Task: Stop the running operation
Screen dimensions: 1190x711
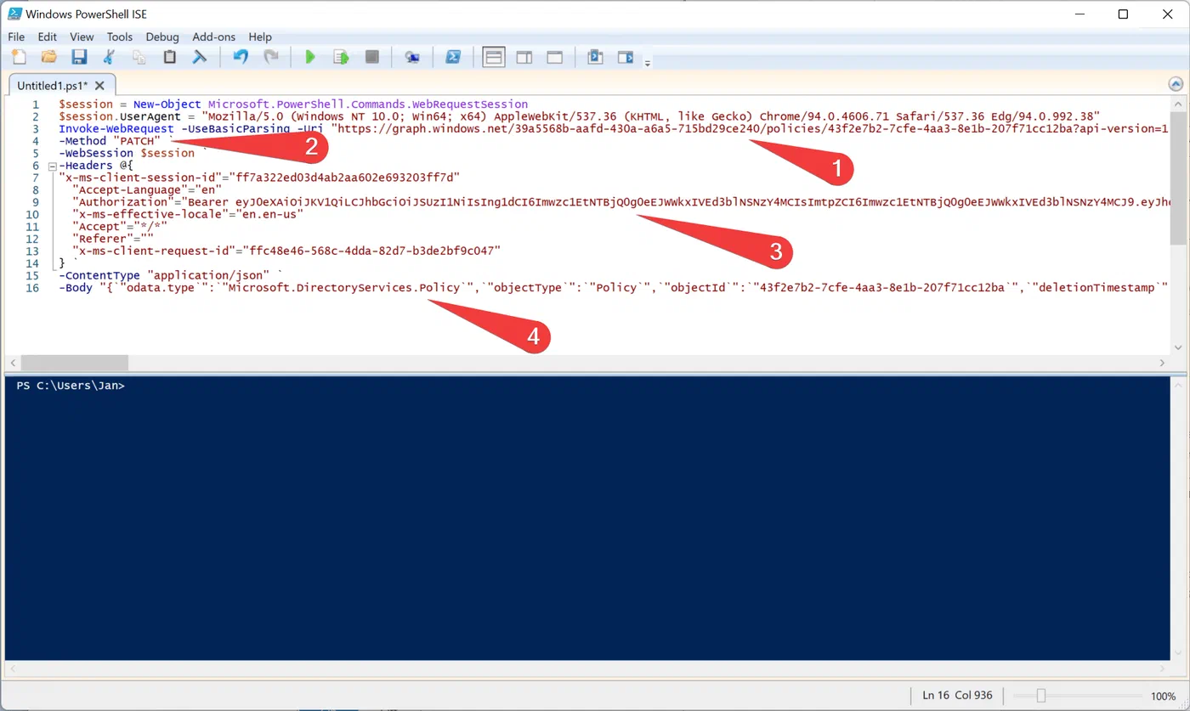Action: (x=371, y=57)
